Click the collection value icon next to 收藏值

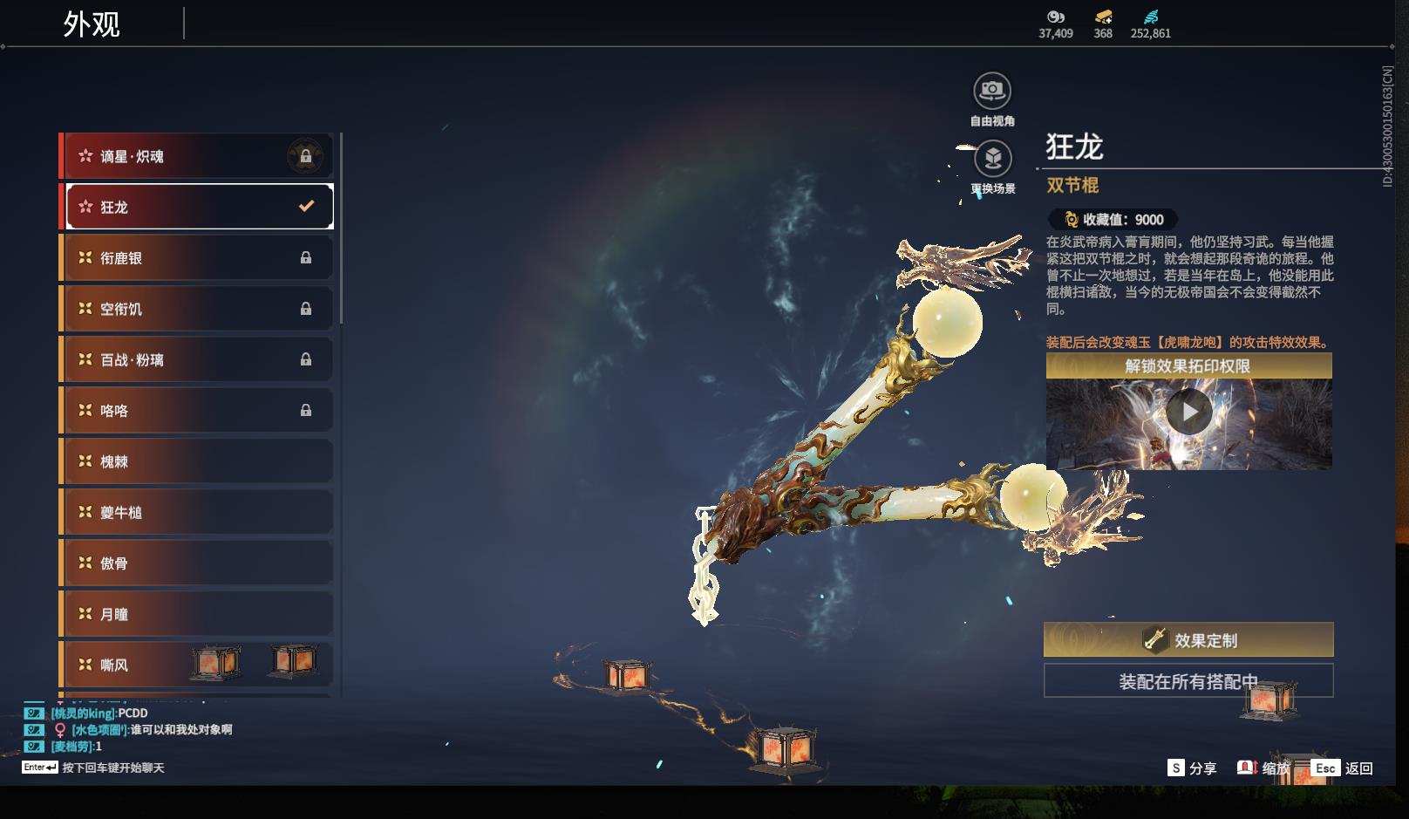(1072, 220)
